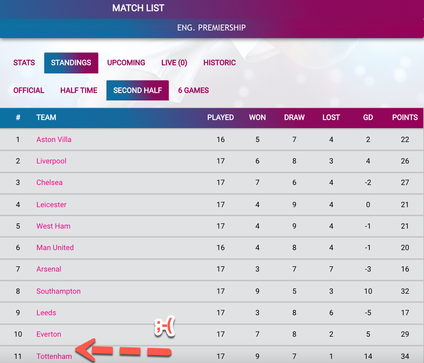Visit West Ham team link
Image resolution: width=424 pixels, height=363 pixels.
(54, 226)
